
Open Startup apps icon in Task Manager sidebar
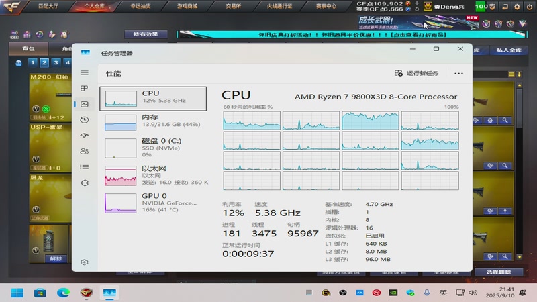[85, 136]
